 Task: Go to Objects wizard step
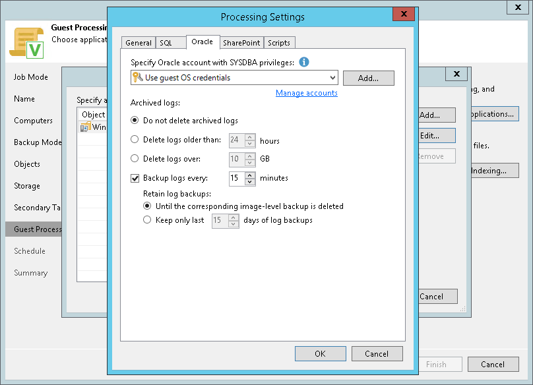27,164
